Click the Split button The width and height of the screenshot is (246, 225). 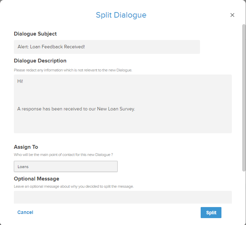tap(211, 213)
